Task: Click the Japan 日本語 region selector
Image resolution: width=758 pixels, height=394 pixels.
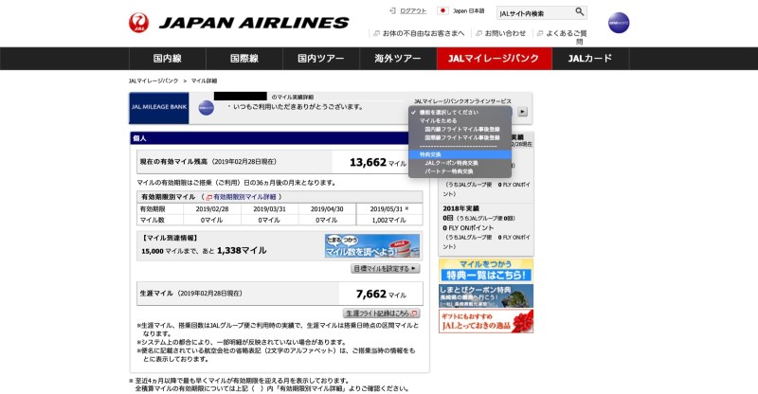Action: [x=468, y=10]
